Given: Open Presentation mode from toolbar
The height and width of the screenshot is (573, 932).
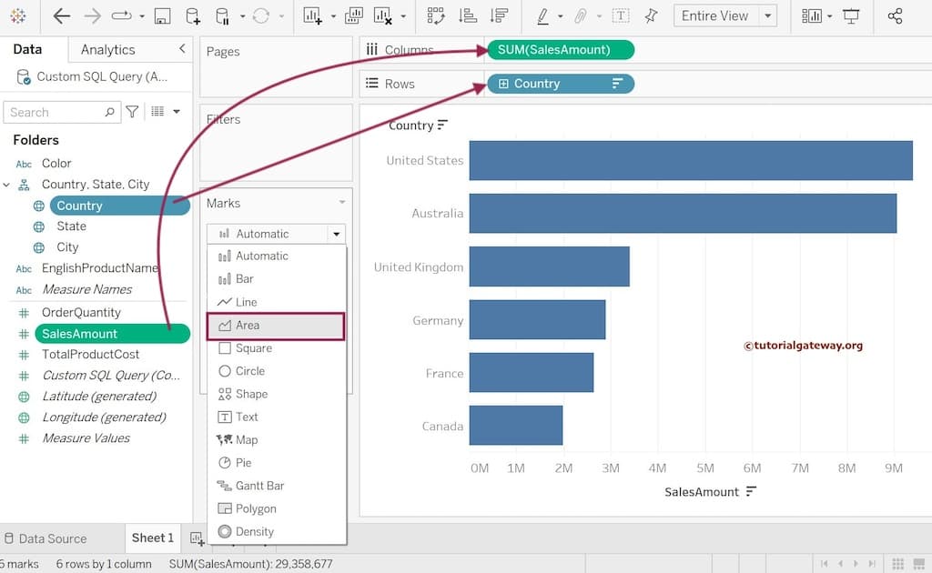Looking at the screenshot, I should click(851, 16).
